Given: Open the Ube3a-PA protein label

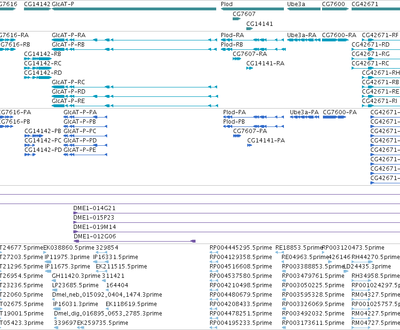Looking at the screenshot, I should coord(304,112).
